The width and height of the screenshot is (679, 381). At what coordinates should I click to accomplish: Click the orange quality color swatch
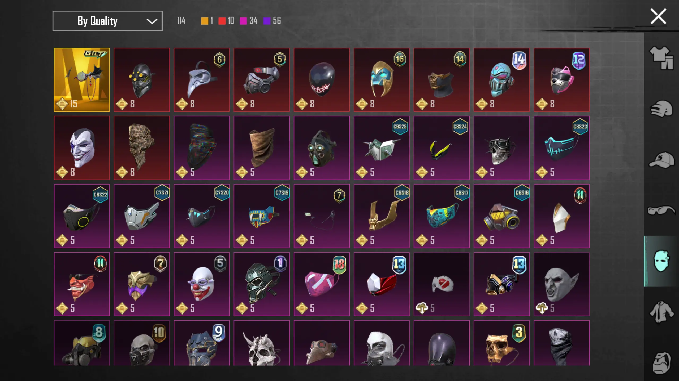(x=205, y=21)
